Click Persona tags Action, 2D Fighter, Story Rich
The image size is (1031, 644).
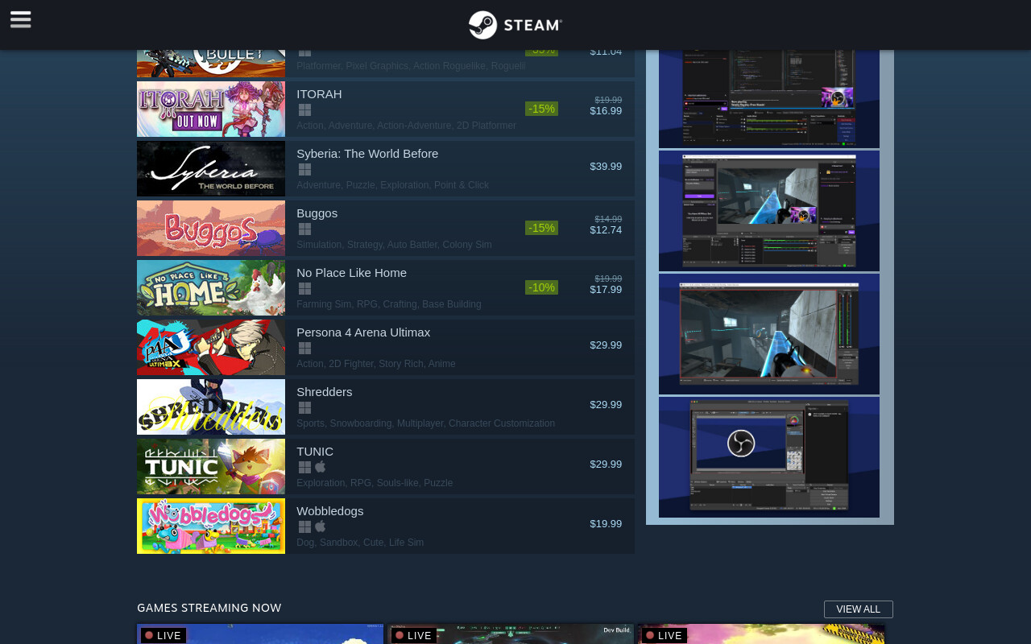tap(375, 364)
